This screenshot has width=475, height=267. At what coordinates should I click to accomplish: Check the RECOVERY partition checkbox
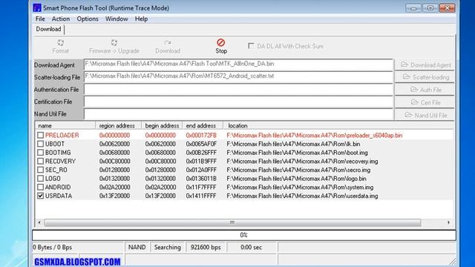(x=40, y=162)
